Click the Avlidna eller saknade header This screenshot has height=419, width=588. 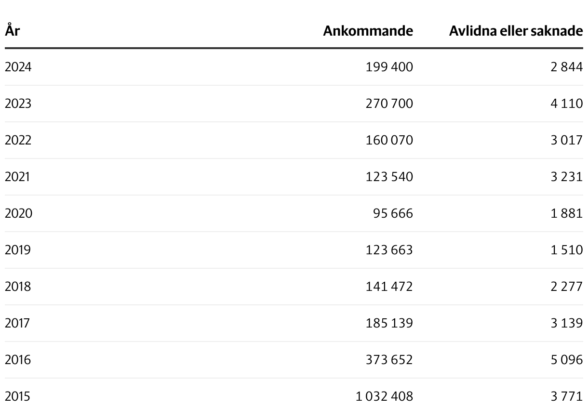[516, 31]
